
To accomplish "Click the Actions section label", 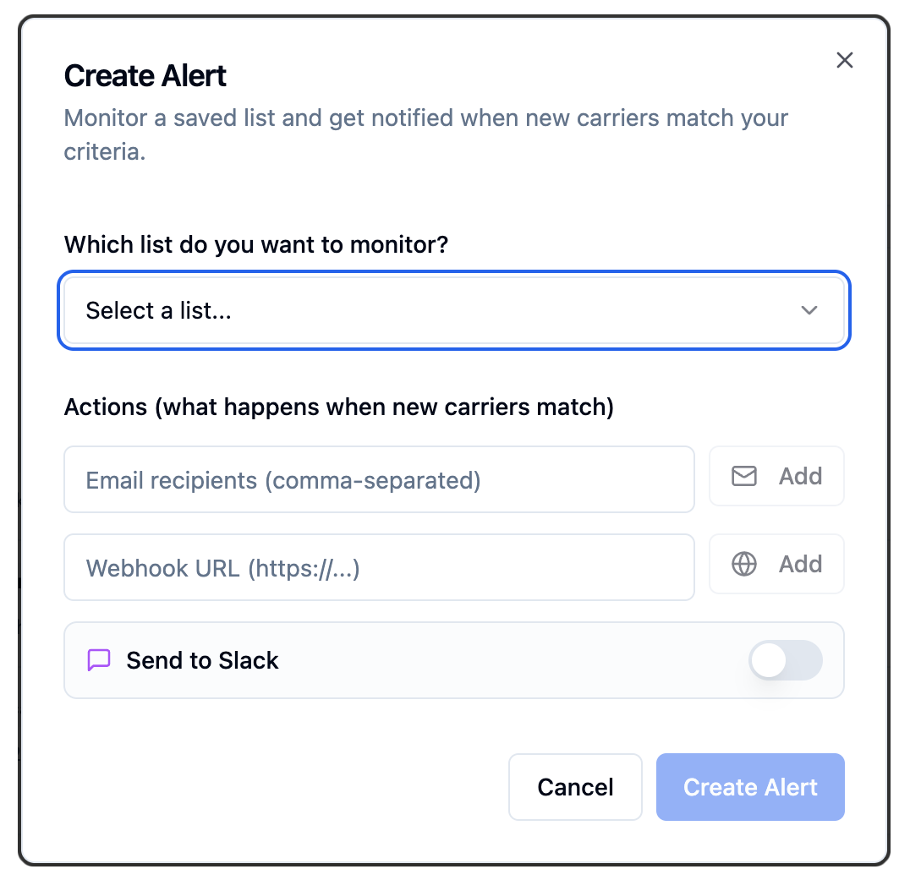I will pos(338,407).
